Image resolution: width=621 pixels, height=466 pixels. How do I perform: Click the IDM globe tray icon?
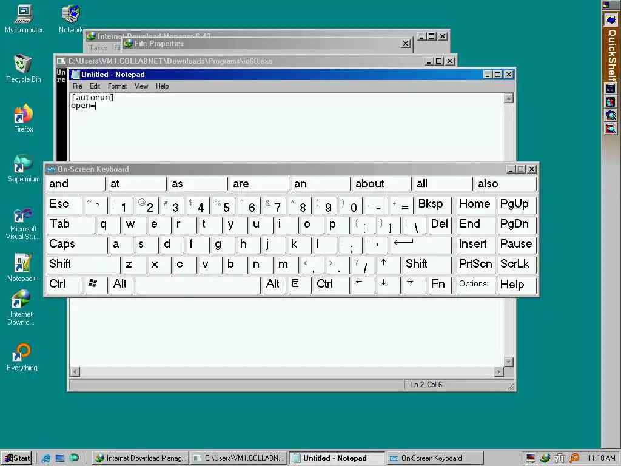click(x=545, y=458)
